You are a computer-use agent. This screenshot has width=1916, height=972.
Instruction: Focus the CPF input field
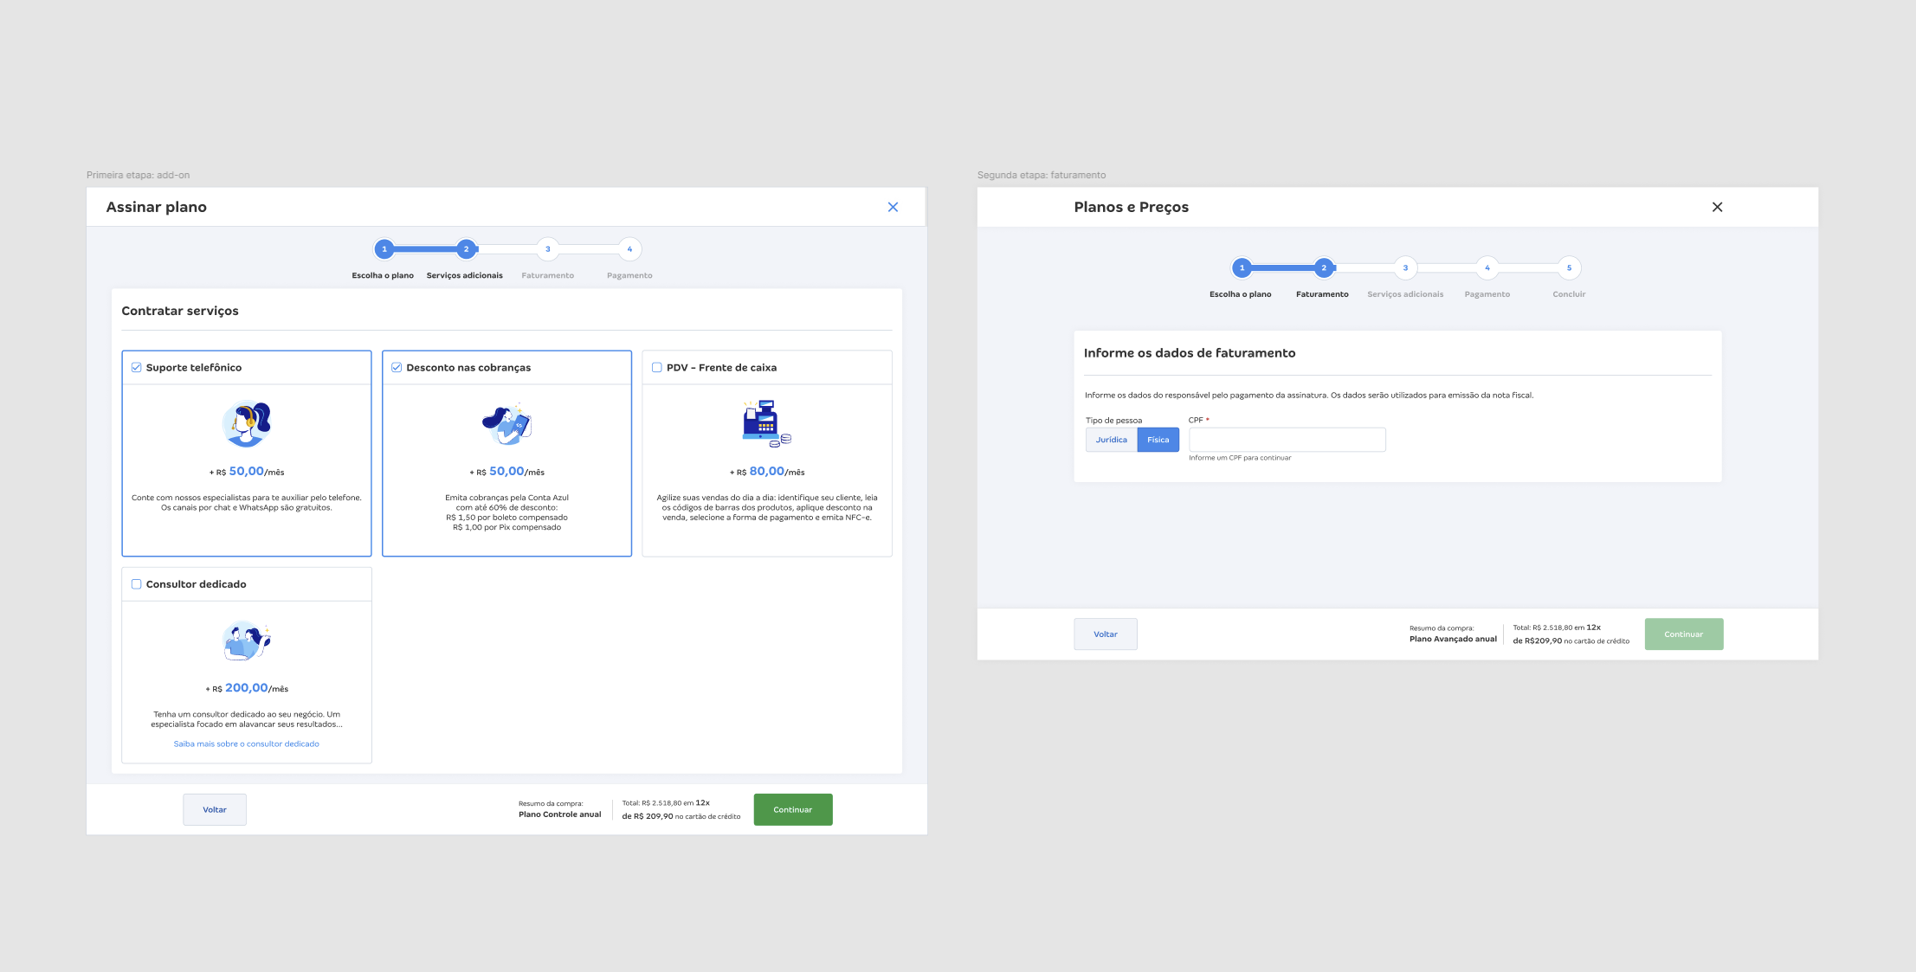click(1287, 440)
